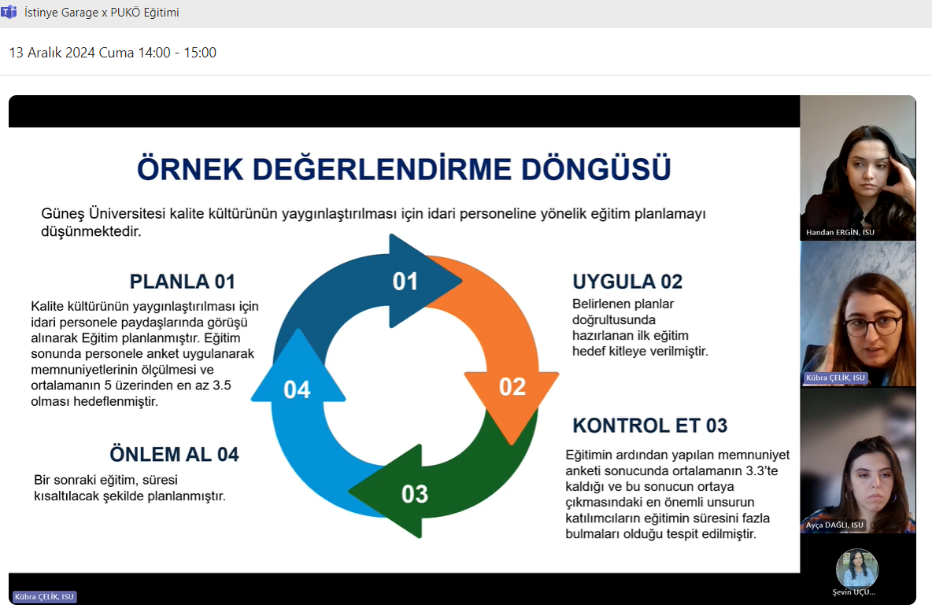The height and width of the screenshot is (612, 932).
Task: Click the meeting title İstinye Garage x PUKÖ Eğitimi
Action: [102, 12]
